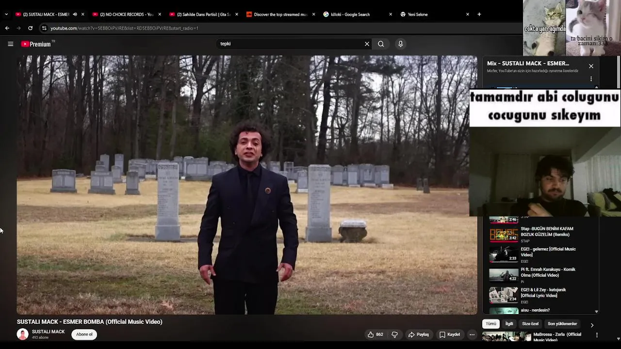Open Mix playlist options three-dot menu

591,79
